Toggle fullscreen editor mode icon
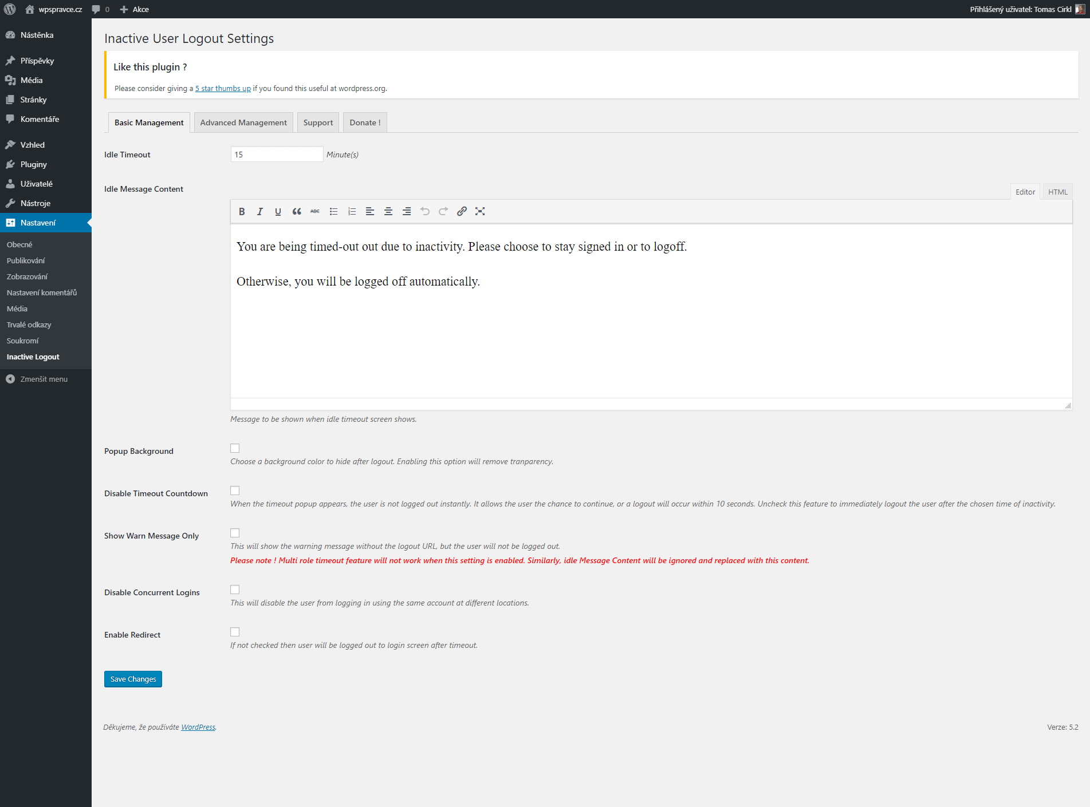 [x=480, y=211]
